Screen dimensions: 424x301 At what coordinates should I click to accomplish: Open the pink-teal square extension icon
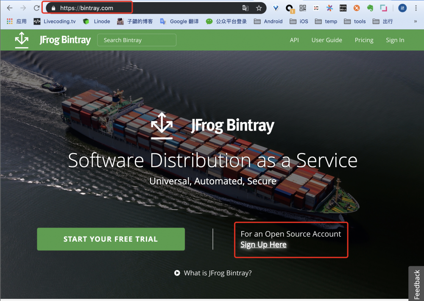click(x=384, y=8)
